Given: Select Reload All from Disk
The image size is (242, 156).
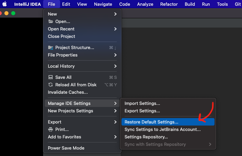Looking at the screenshot, I should 82,85.
